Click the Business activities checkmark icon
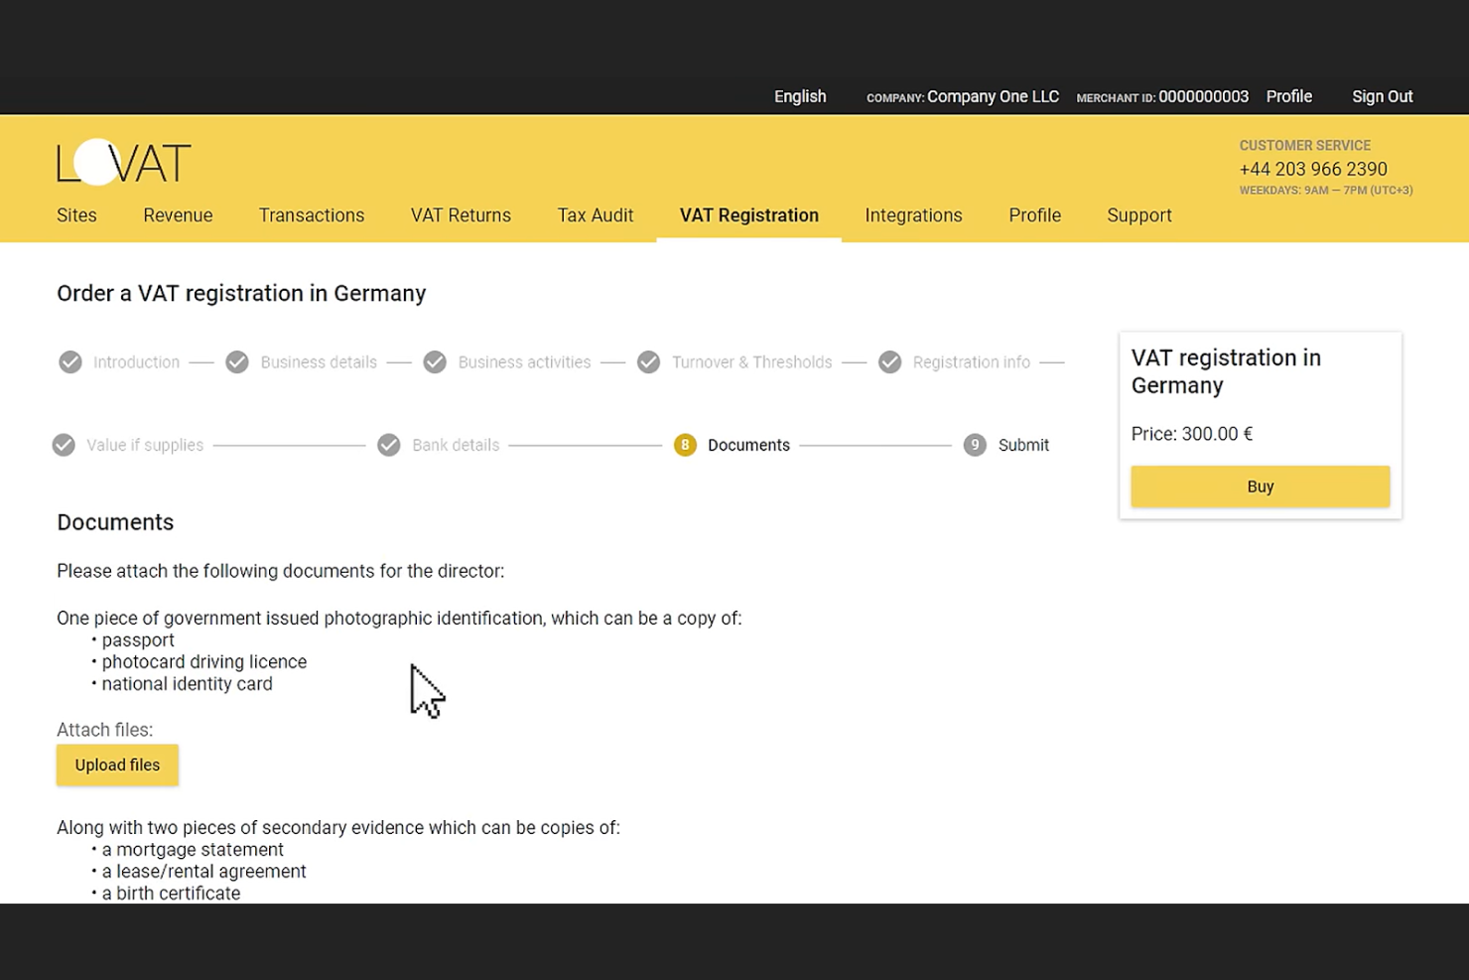Image resolution: width=1469 pixels, height=980 pixels. [435, 361]
